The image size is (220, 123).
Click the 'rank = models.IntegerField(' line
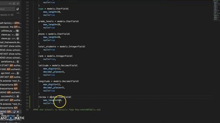click(x=55, y=56)
